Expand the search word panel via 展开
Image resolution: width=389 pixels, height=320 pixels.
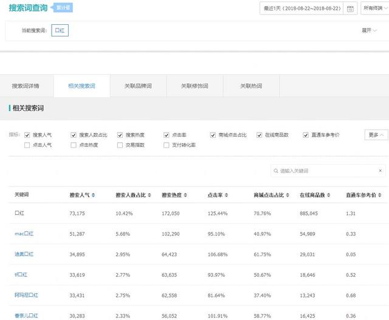369,30
